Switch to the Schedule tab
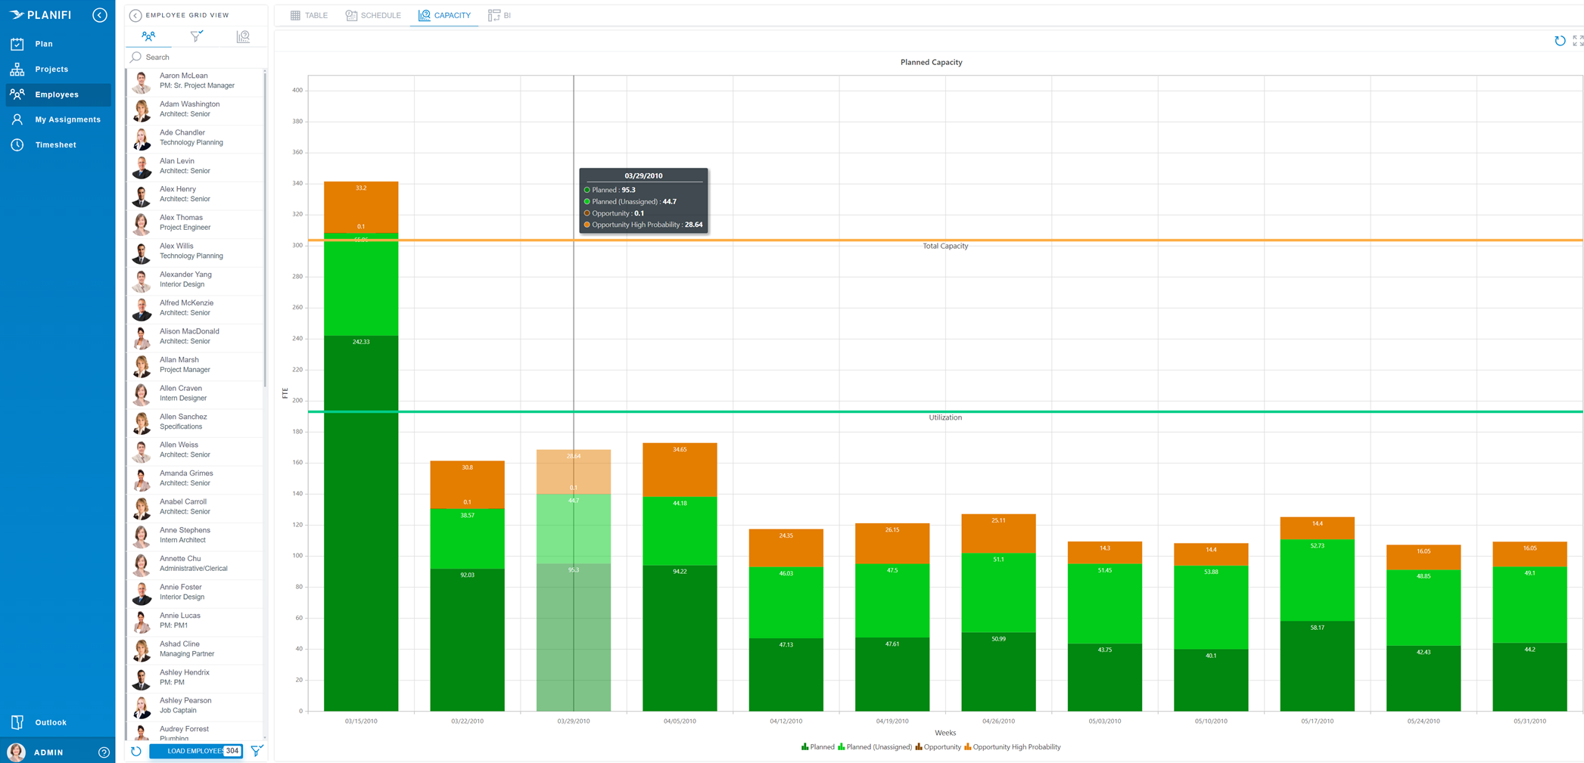Viewport: 1584px width, 763px height. point(372,15)
